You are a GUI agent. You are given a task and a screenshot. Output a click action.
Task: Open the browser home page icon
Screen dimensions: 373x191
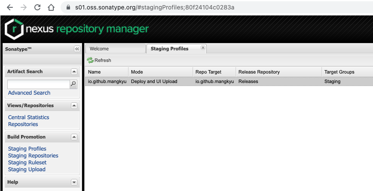pyautogui.click(x=51, y=7)
